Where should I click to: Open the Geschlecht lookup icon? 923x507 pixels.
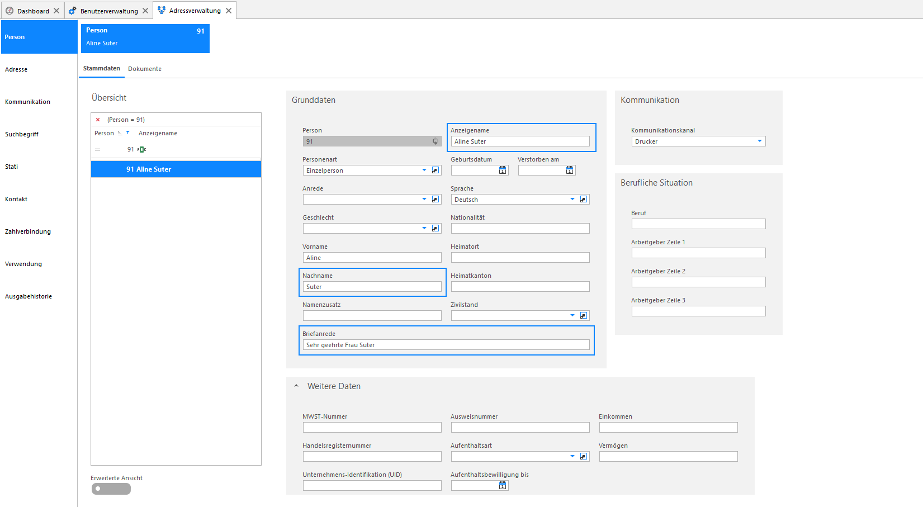436,229
